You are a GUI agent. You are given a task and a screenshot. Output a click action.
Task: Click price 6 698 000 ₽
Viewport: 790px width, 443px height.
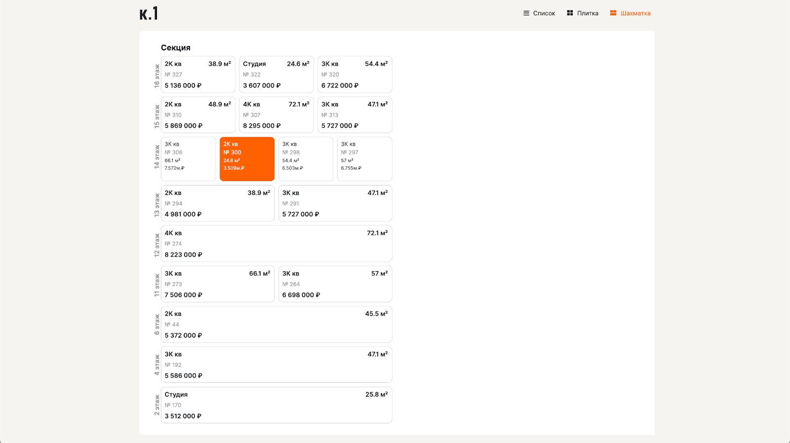(x=301, y=295)
